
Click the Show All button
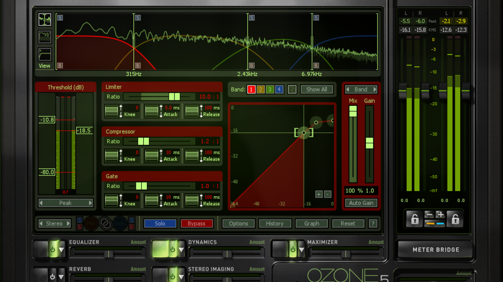pos(317,89)
